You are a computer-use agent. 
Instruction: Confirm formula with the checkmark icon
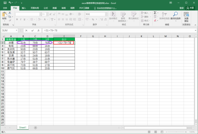[32, 30]
